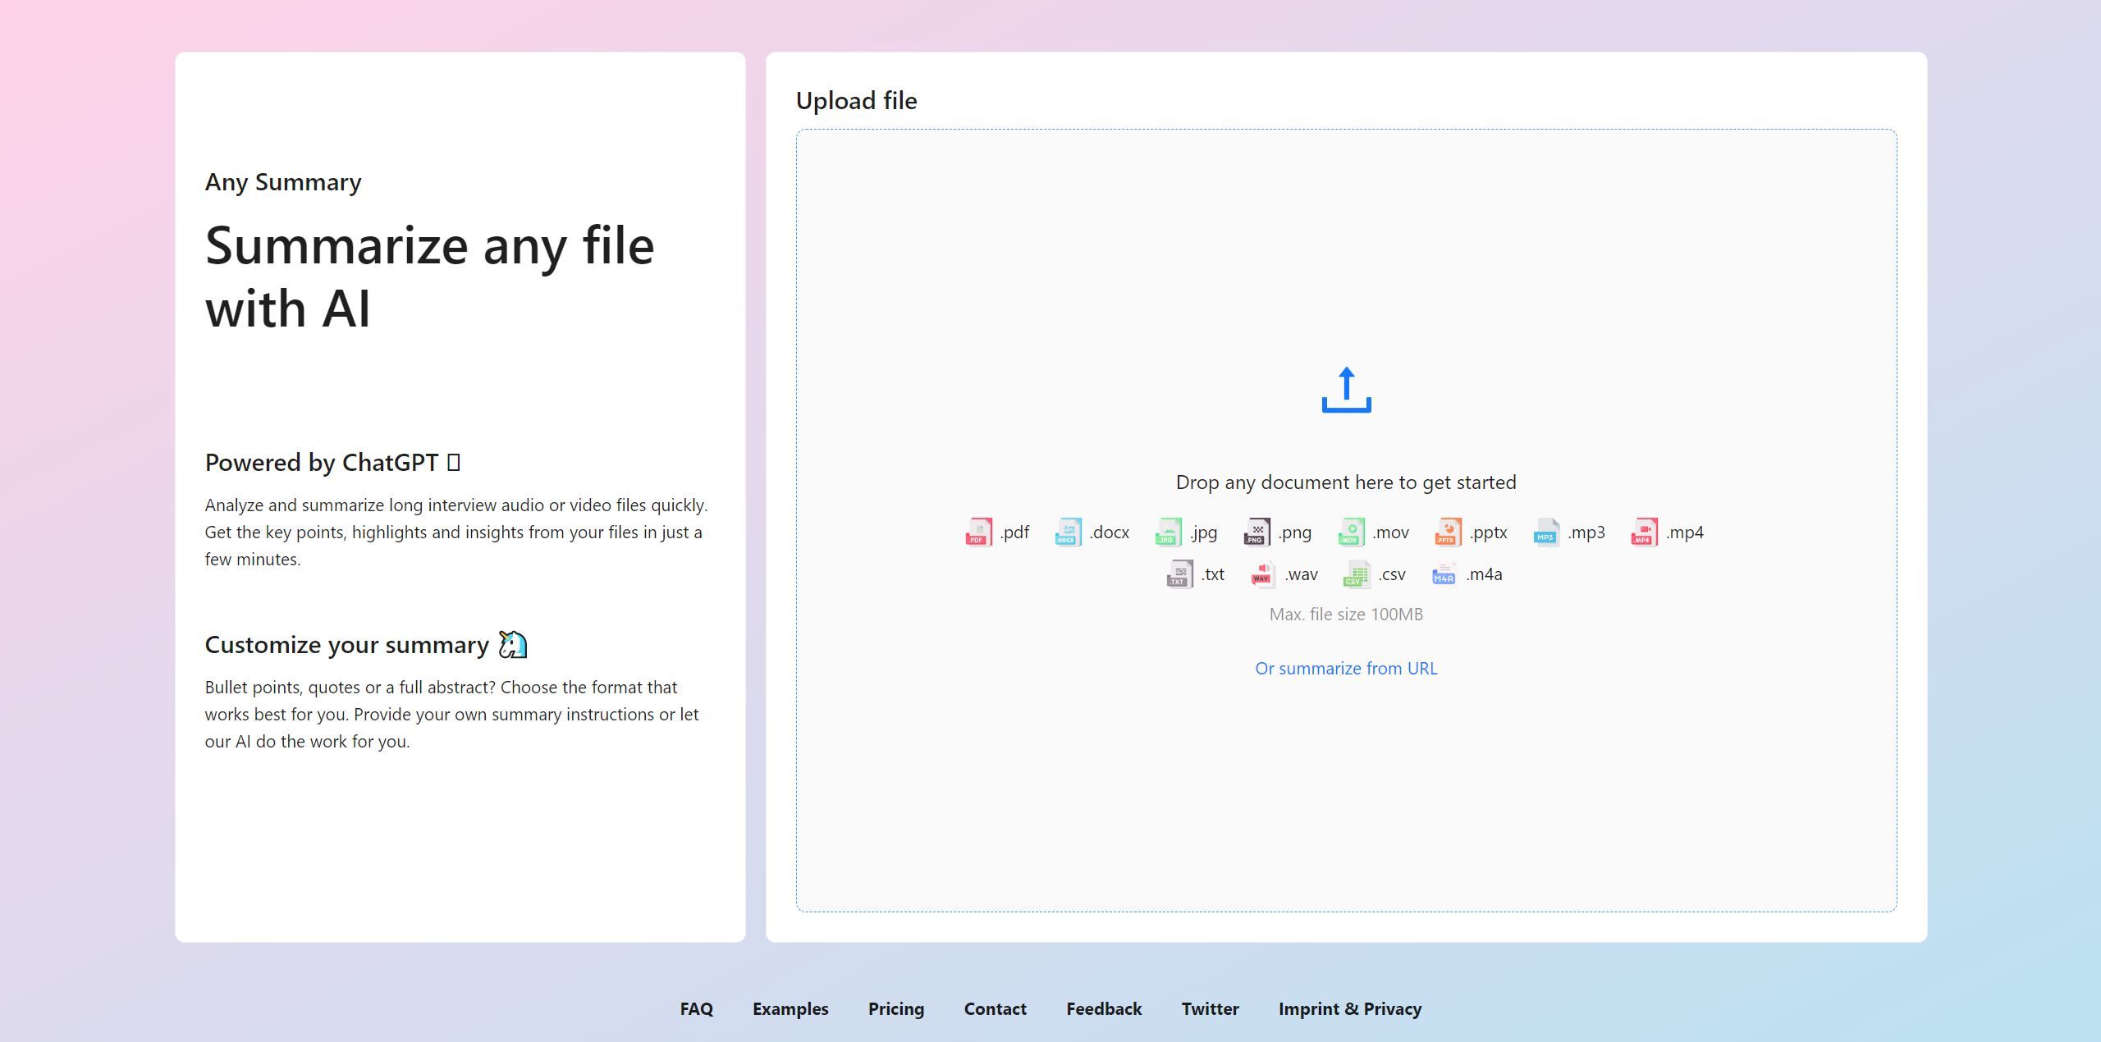Click the PPTX file type icon

1448,532
